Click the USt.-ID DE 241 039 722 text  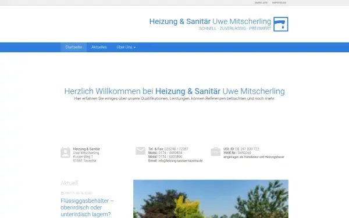[241, 149]
